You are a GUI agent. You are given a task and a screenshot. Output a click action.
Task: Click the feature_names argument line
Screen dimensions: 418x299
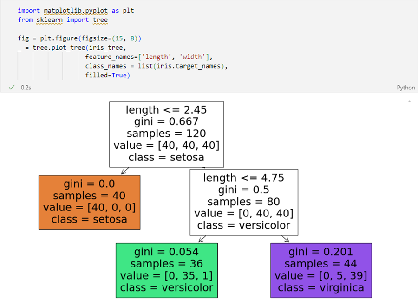[149, 57]
